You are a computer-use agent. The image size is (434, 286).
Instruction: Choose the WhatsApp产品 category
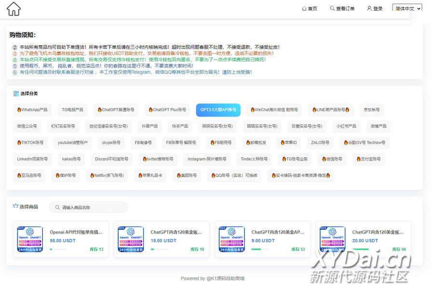coord(32,110)
